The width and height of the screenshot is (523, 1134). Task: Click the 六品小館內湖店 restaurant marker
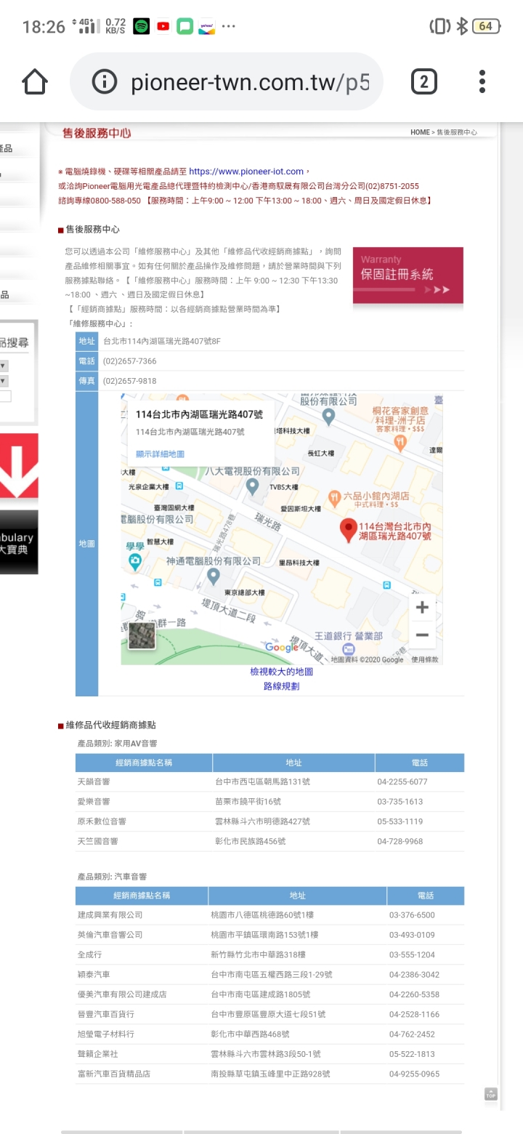[334, 498]
